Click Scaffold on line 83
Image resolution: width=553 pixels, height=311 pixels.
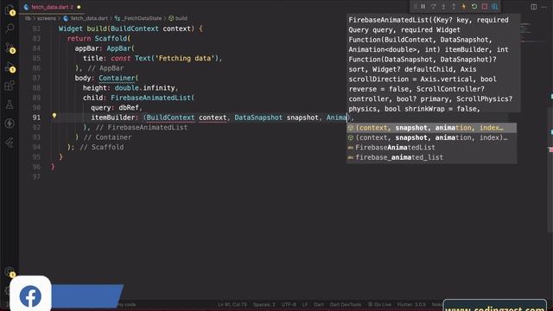pos(111,38)
